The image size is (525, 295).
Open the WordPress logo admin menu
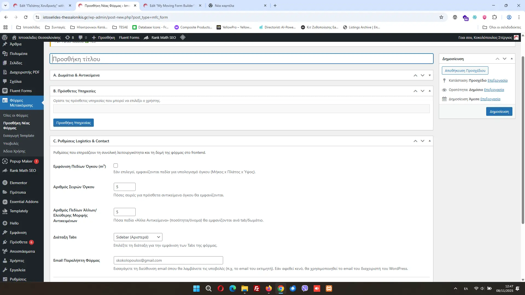[5, 37]
